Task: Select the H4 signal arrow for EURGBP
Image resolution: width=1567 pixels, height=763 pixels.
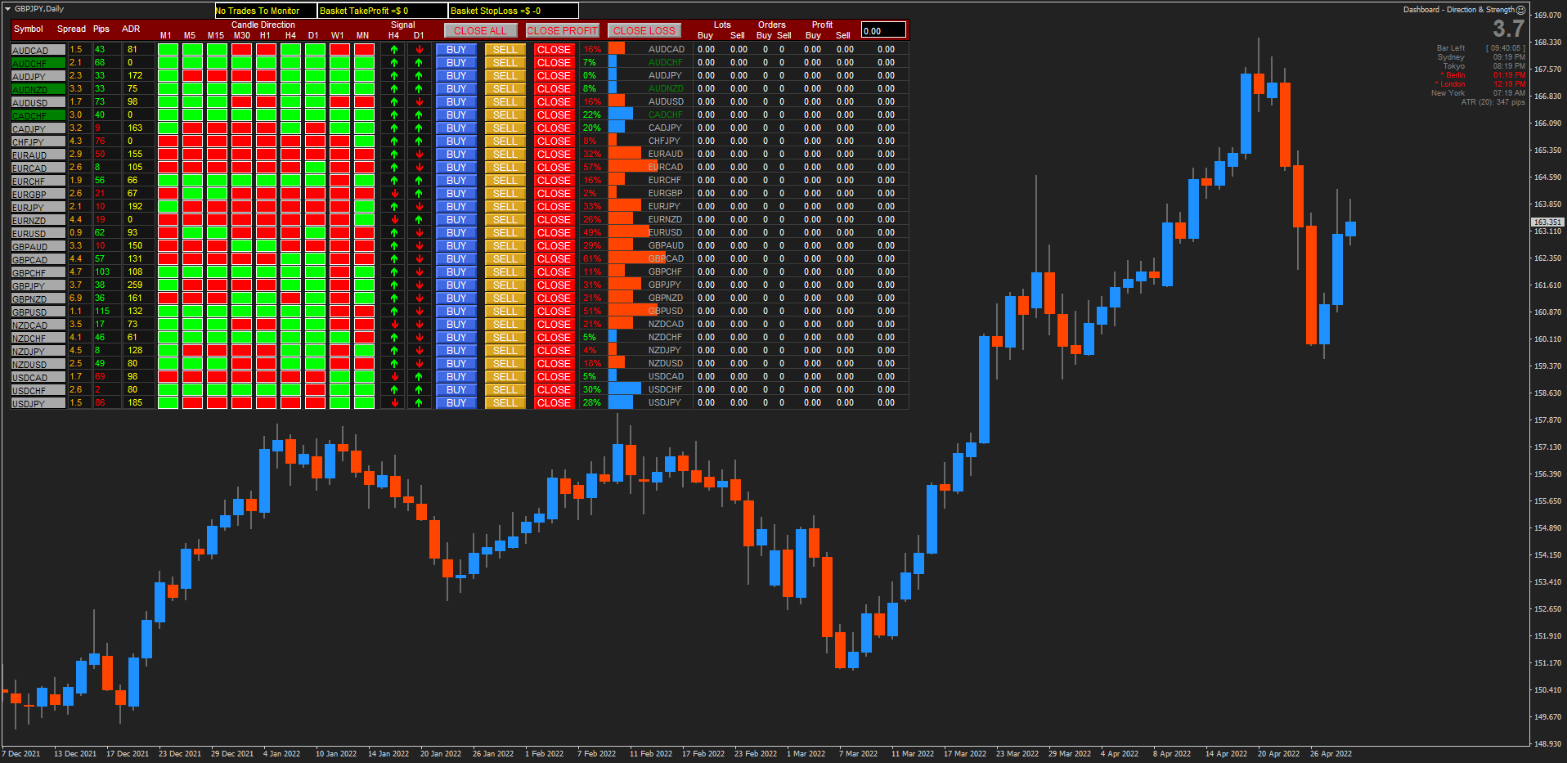Action: [x=394, y=194]
